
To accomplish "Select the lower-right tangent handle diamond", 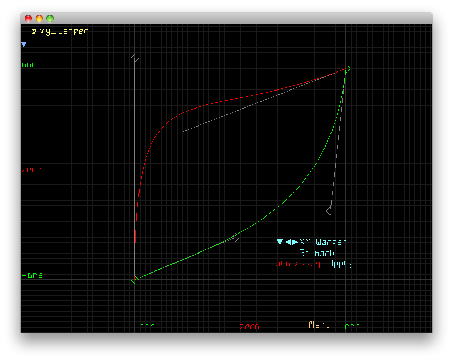I will (330, 211).
